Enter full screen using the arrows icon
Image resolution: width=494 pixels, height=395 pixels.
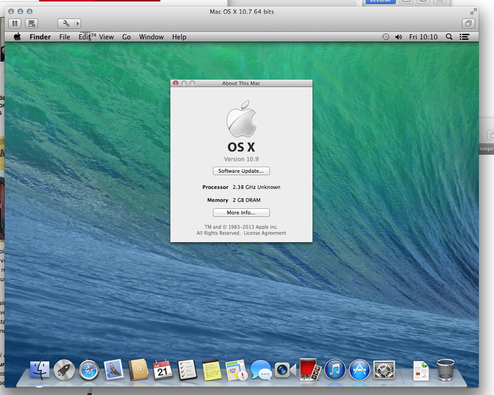[473, 12]
